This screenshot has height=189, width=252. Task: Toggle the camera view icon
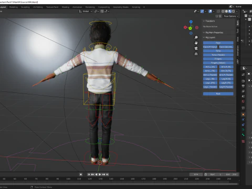pyautogui.click(x=196, y=48)
